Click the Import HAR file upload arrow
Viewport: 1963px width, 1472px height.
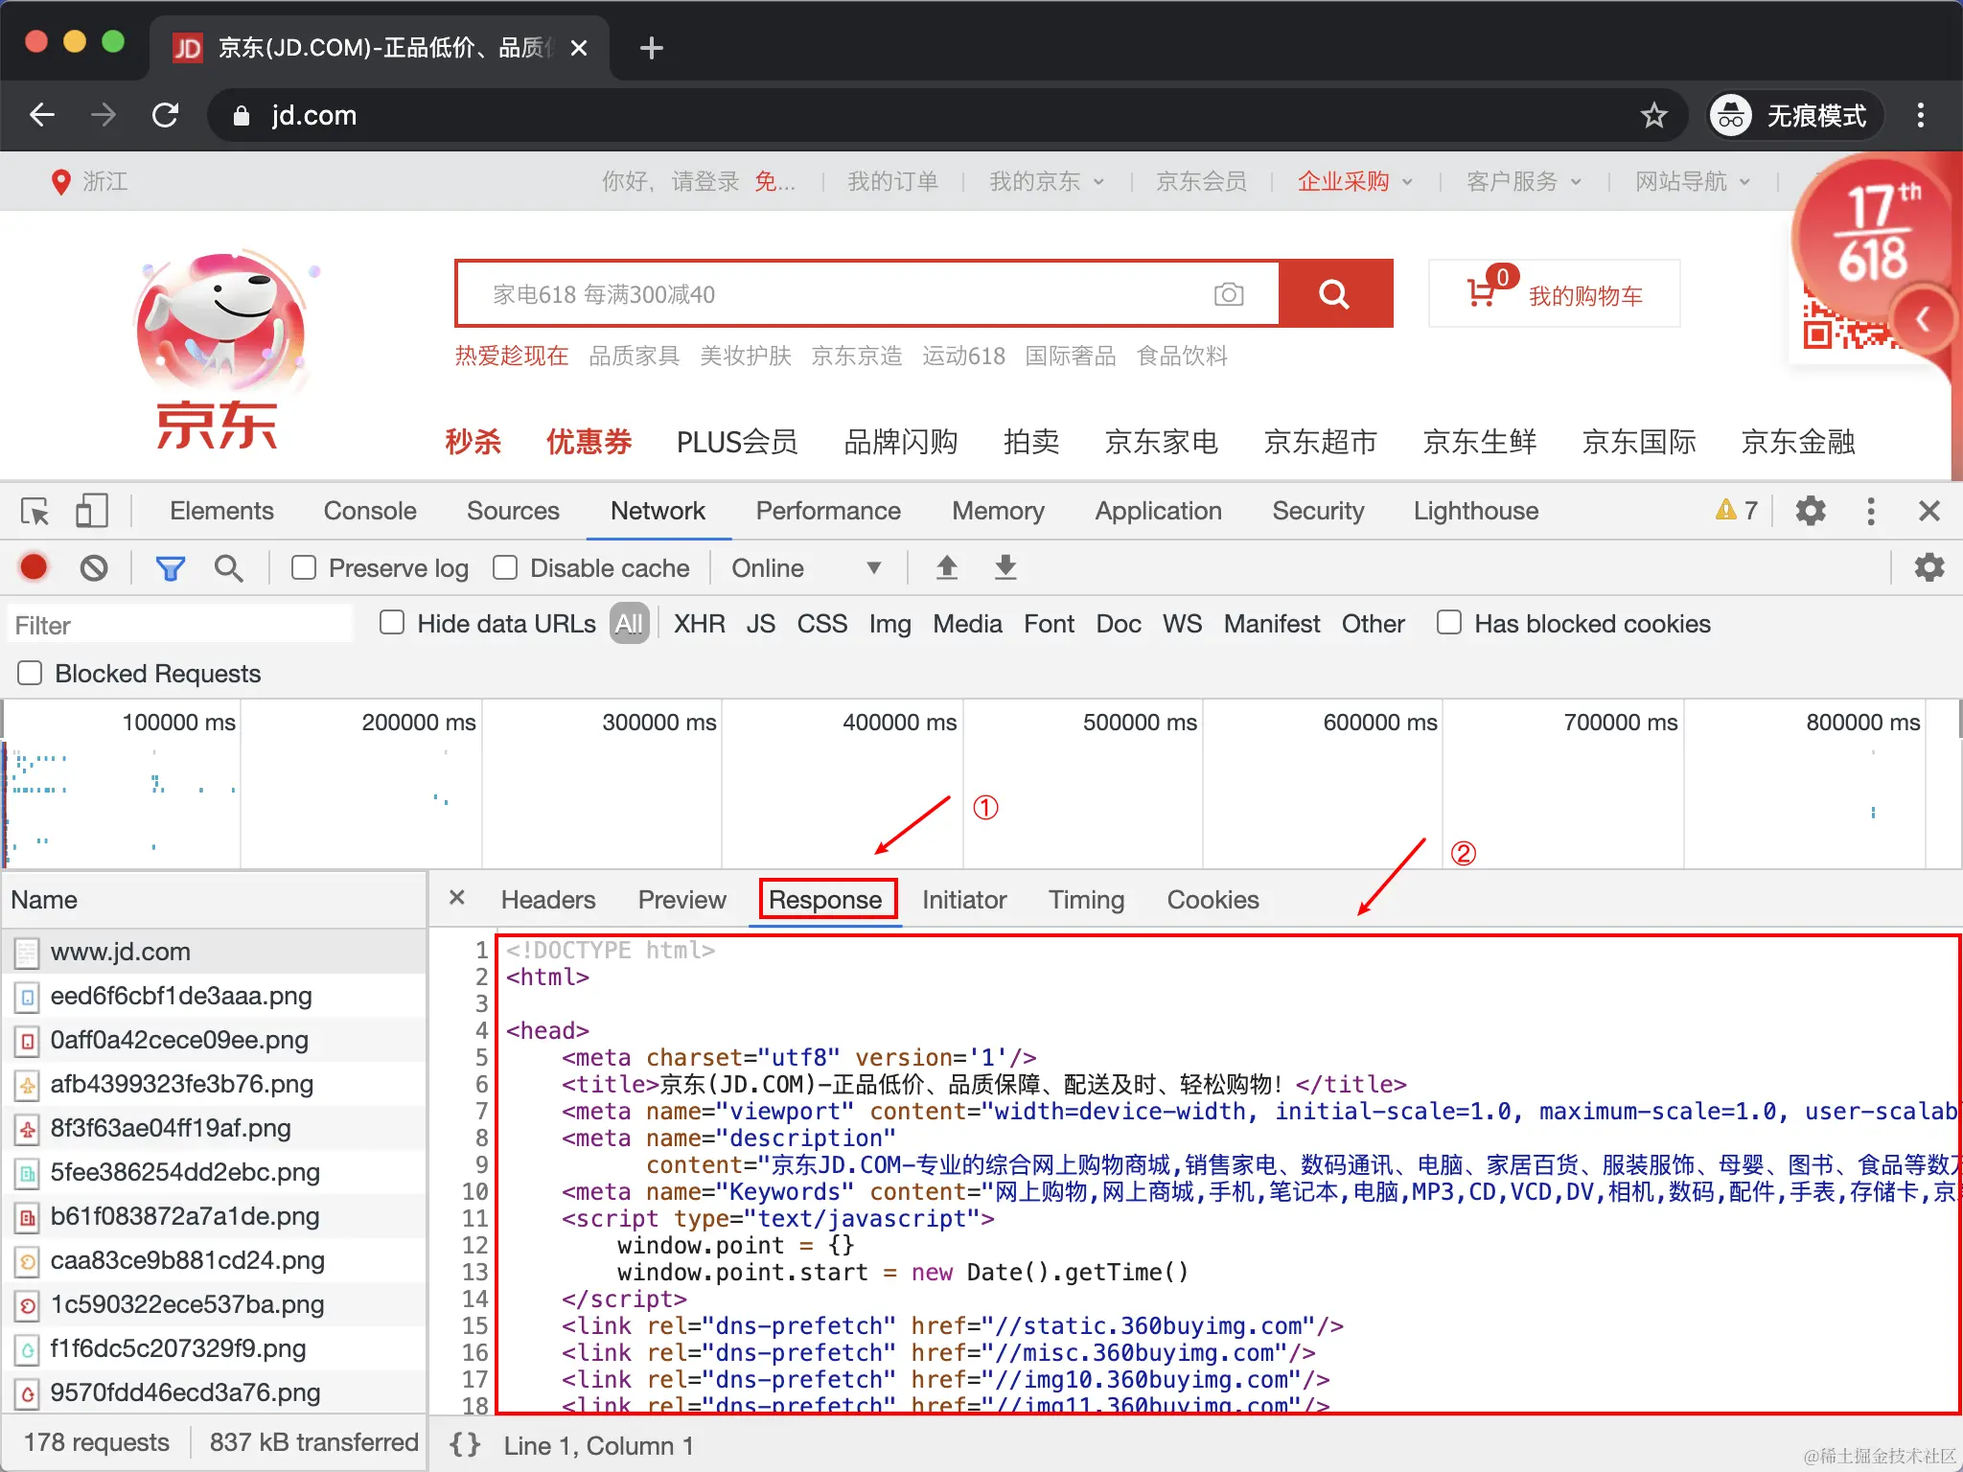coord(946,567)
